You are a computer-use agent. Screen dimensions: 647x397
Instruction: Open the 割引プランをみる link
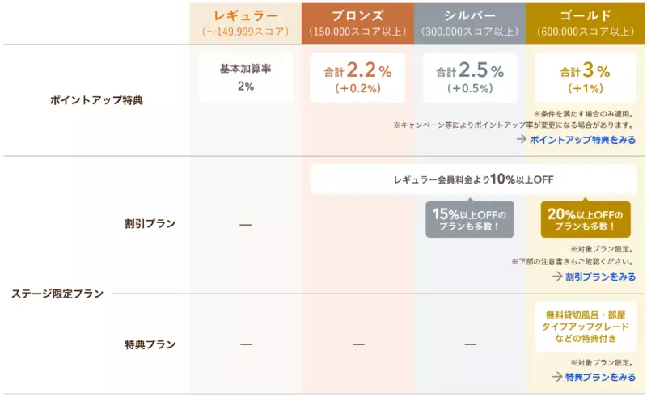coord(600,277)
